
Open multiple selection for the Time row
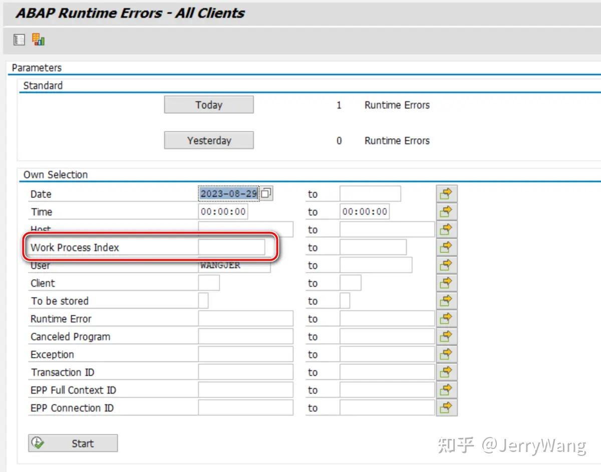point(446,211)
